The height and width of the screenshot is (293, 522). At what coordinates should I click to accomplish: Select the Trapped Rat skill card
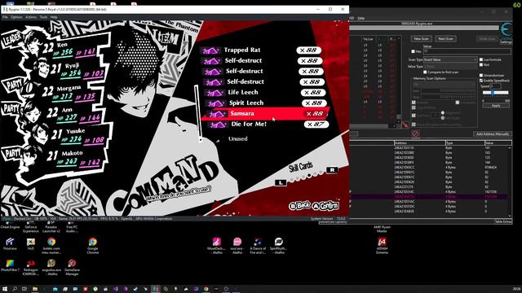(261, 50)
